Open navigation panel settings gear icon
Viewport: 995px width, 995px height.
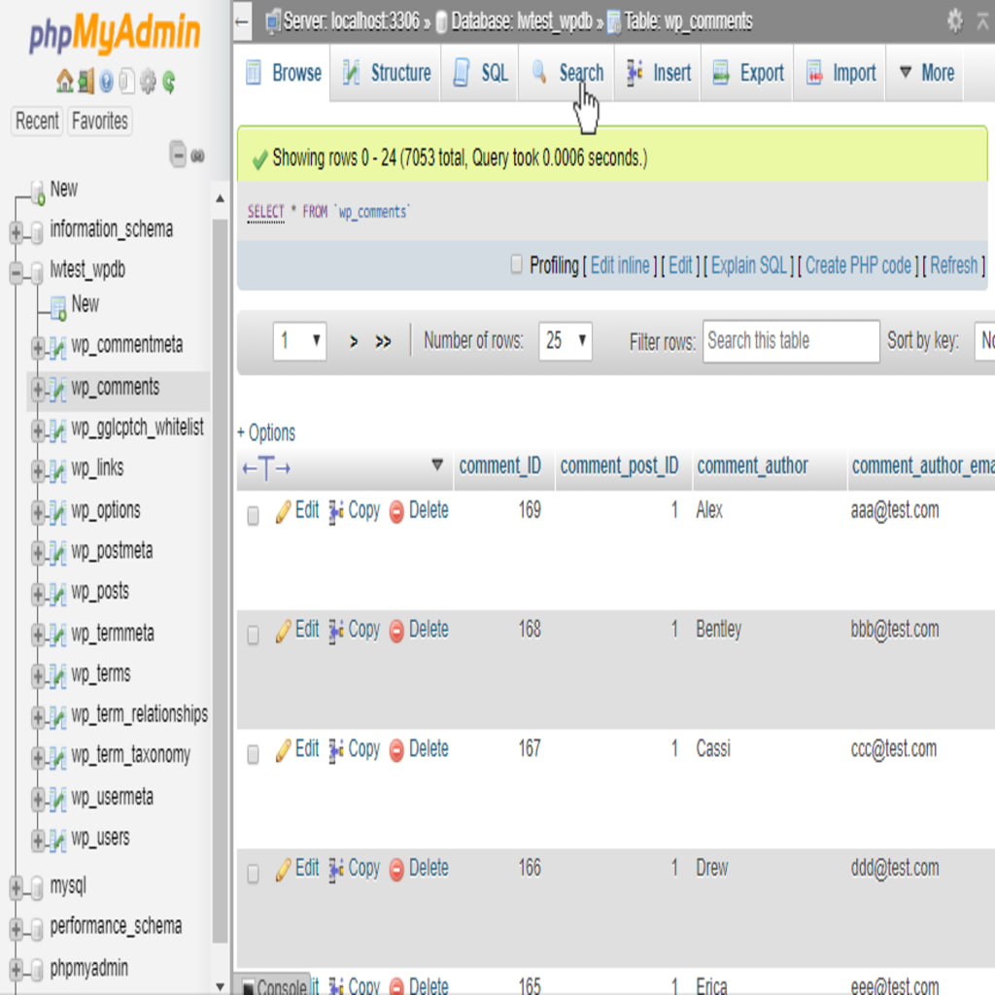point(148,82)
